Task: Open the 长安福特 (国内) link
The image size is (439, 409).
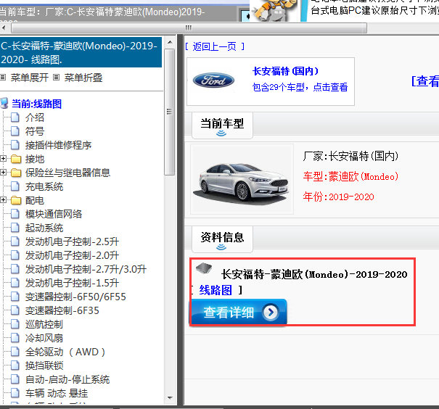Action: pos(286,71)
